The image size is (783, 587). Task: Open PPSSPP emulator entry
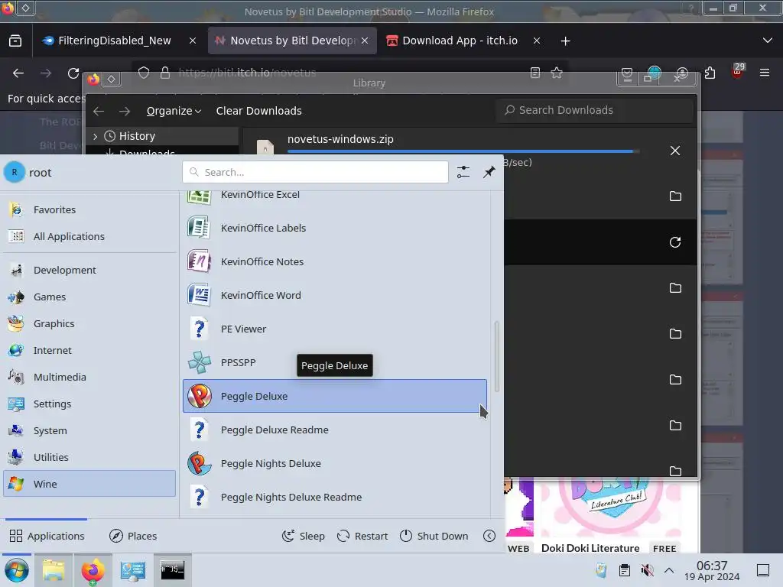pos(335,362)
